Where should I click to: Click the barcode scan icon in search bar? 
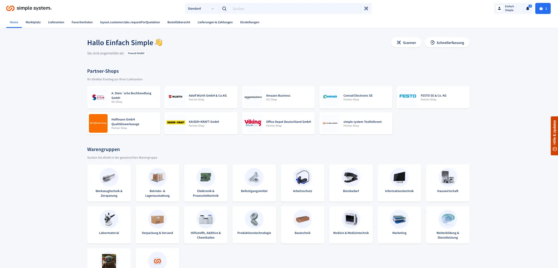[366, 8]
